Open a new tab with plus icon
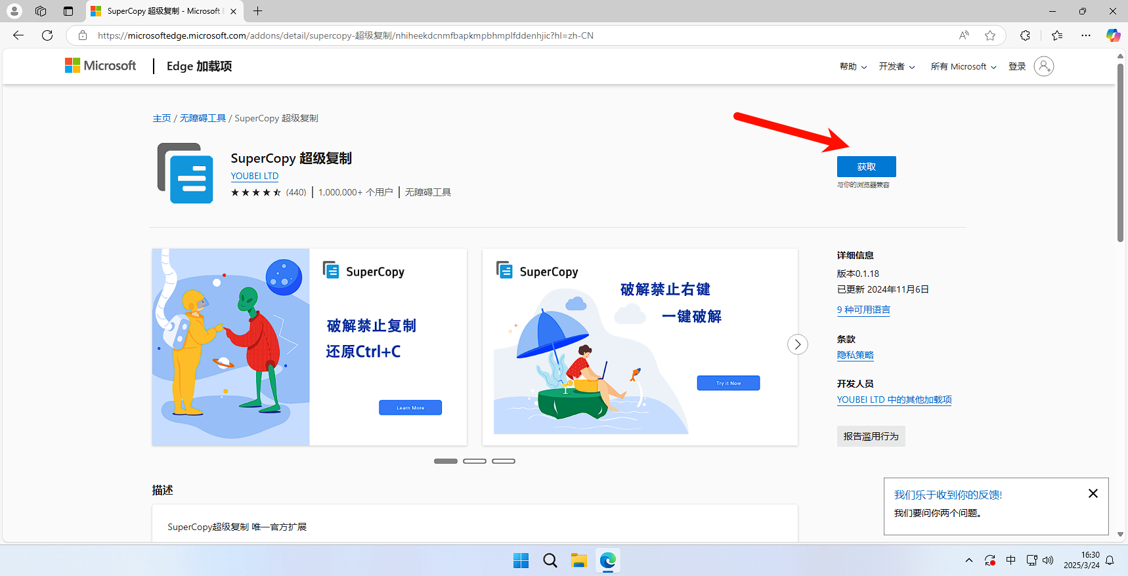Viewport: 1128px width, 576px height. (258, 11)
